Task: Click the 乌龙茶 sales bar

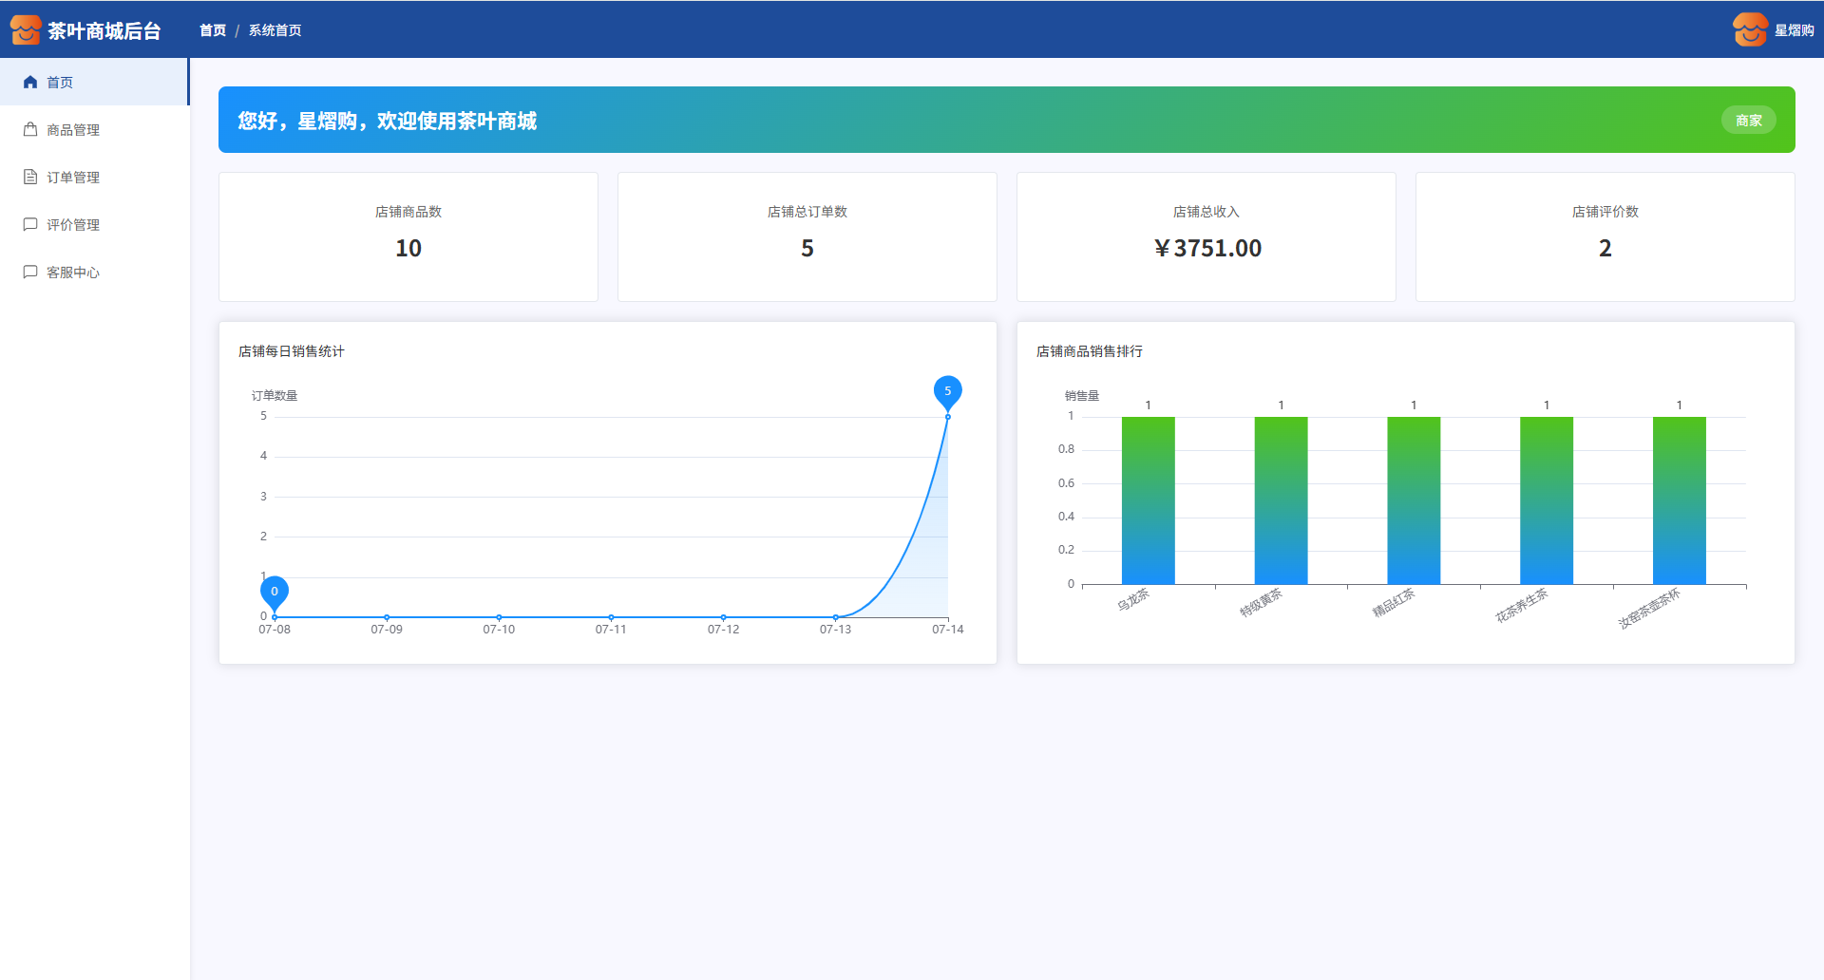Action: pyautogui.click(x=1148, y=500)
